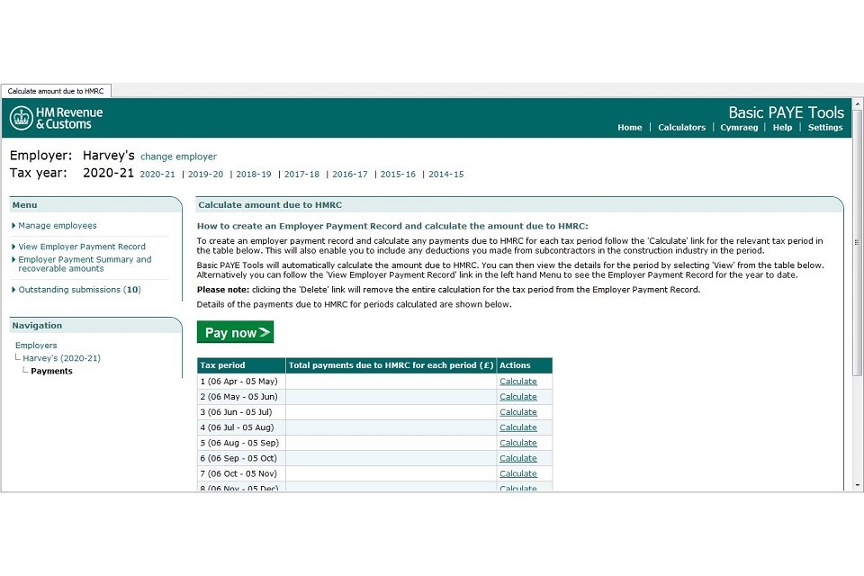
Task: Click the vertical scrollbar thumb
Action: 858,242
